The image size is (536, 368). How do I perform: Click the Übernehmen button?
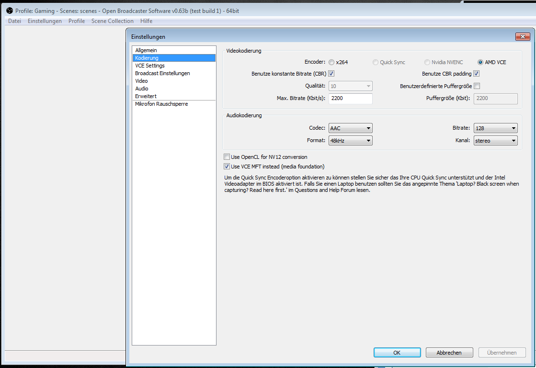tap(502, 353)
